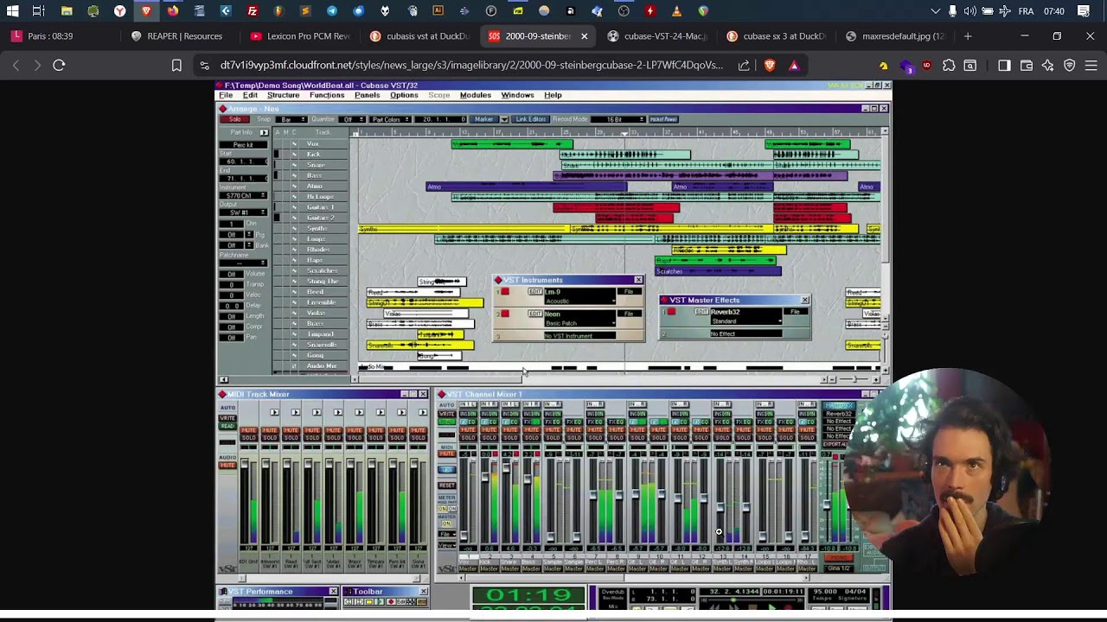
Task: Open the browser extensions puzzle icon
Action: click(949, 66)
